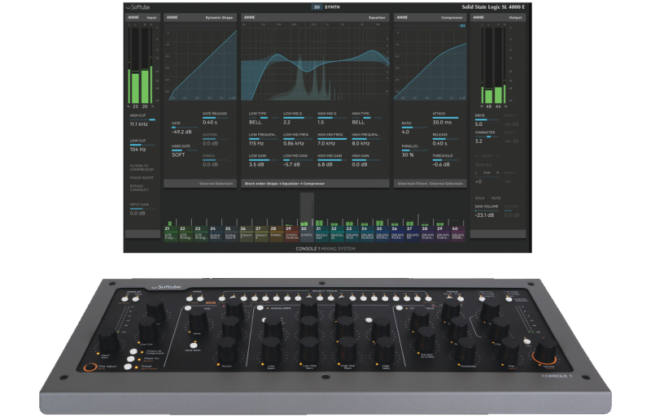Click the 0.86 kHz Low Mid Freq value
The width and height of the screenshot is (651, 417).
(x=294, y=144)
